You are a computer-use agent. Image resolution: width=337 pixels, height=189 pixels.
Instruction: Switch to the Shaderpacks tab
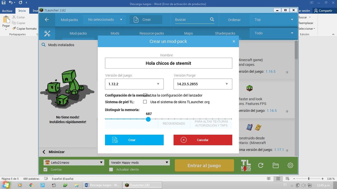coord(225,33)
